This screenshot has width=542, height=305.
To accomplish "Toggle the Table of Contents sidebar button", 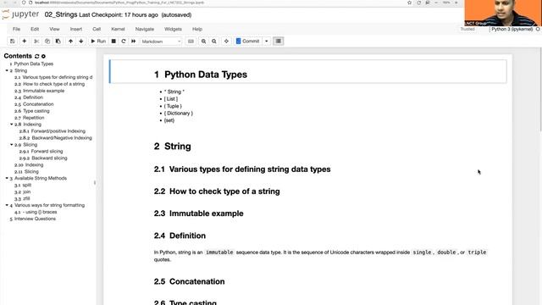I will coord(279,42).
